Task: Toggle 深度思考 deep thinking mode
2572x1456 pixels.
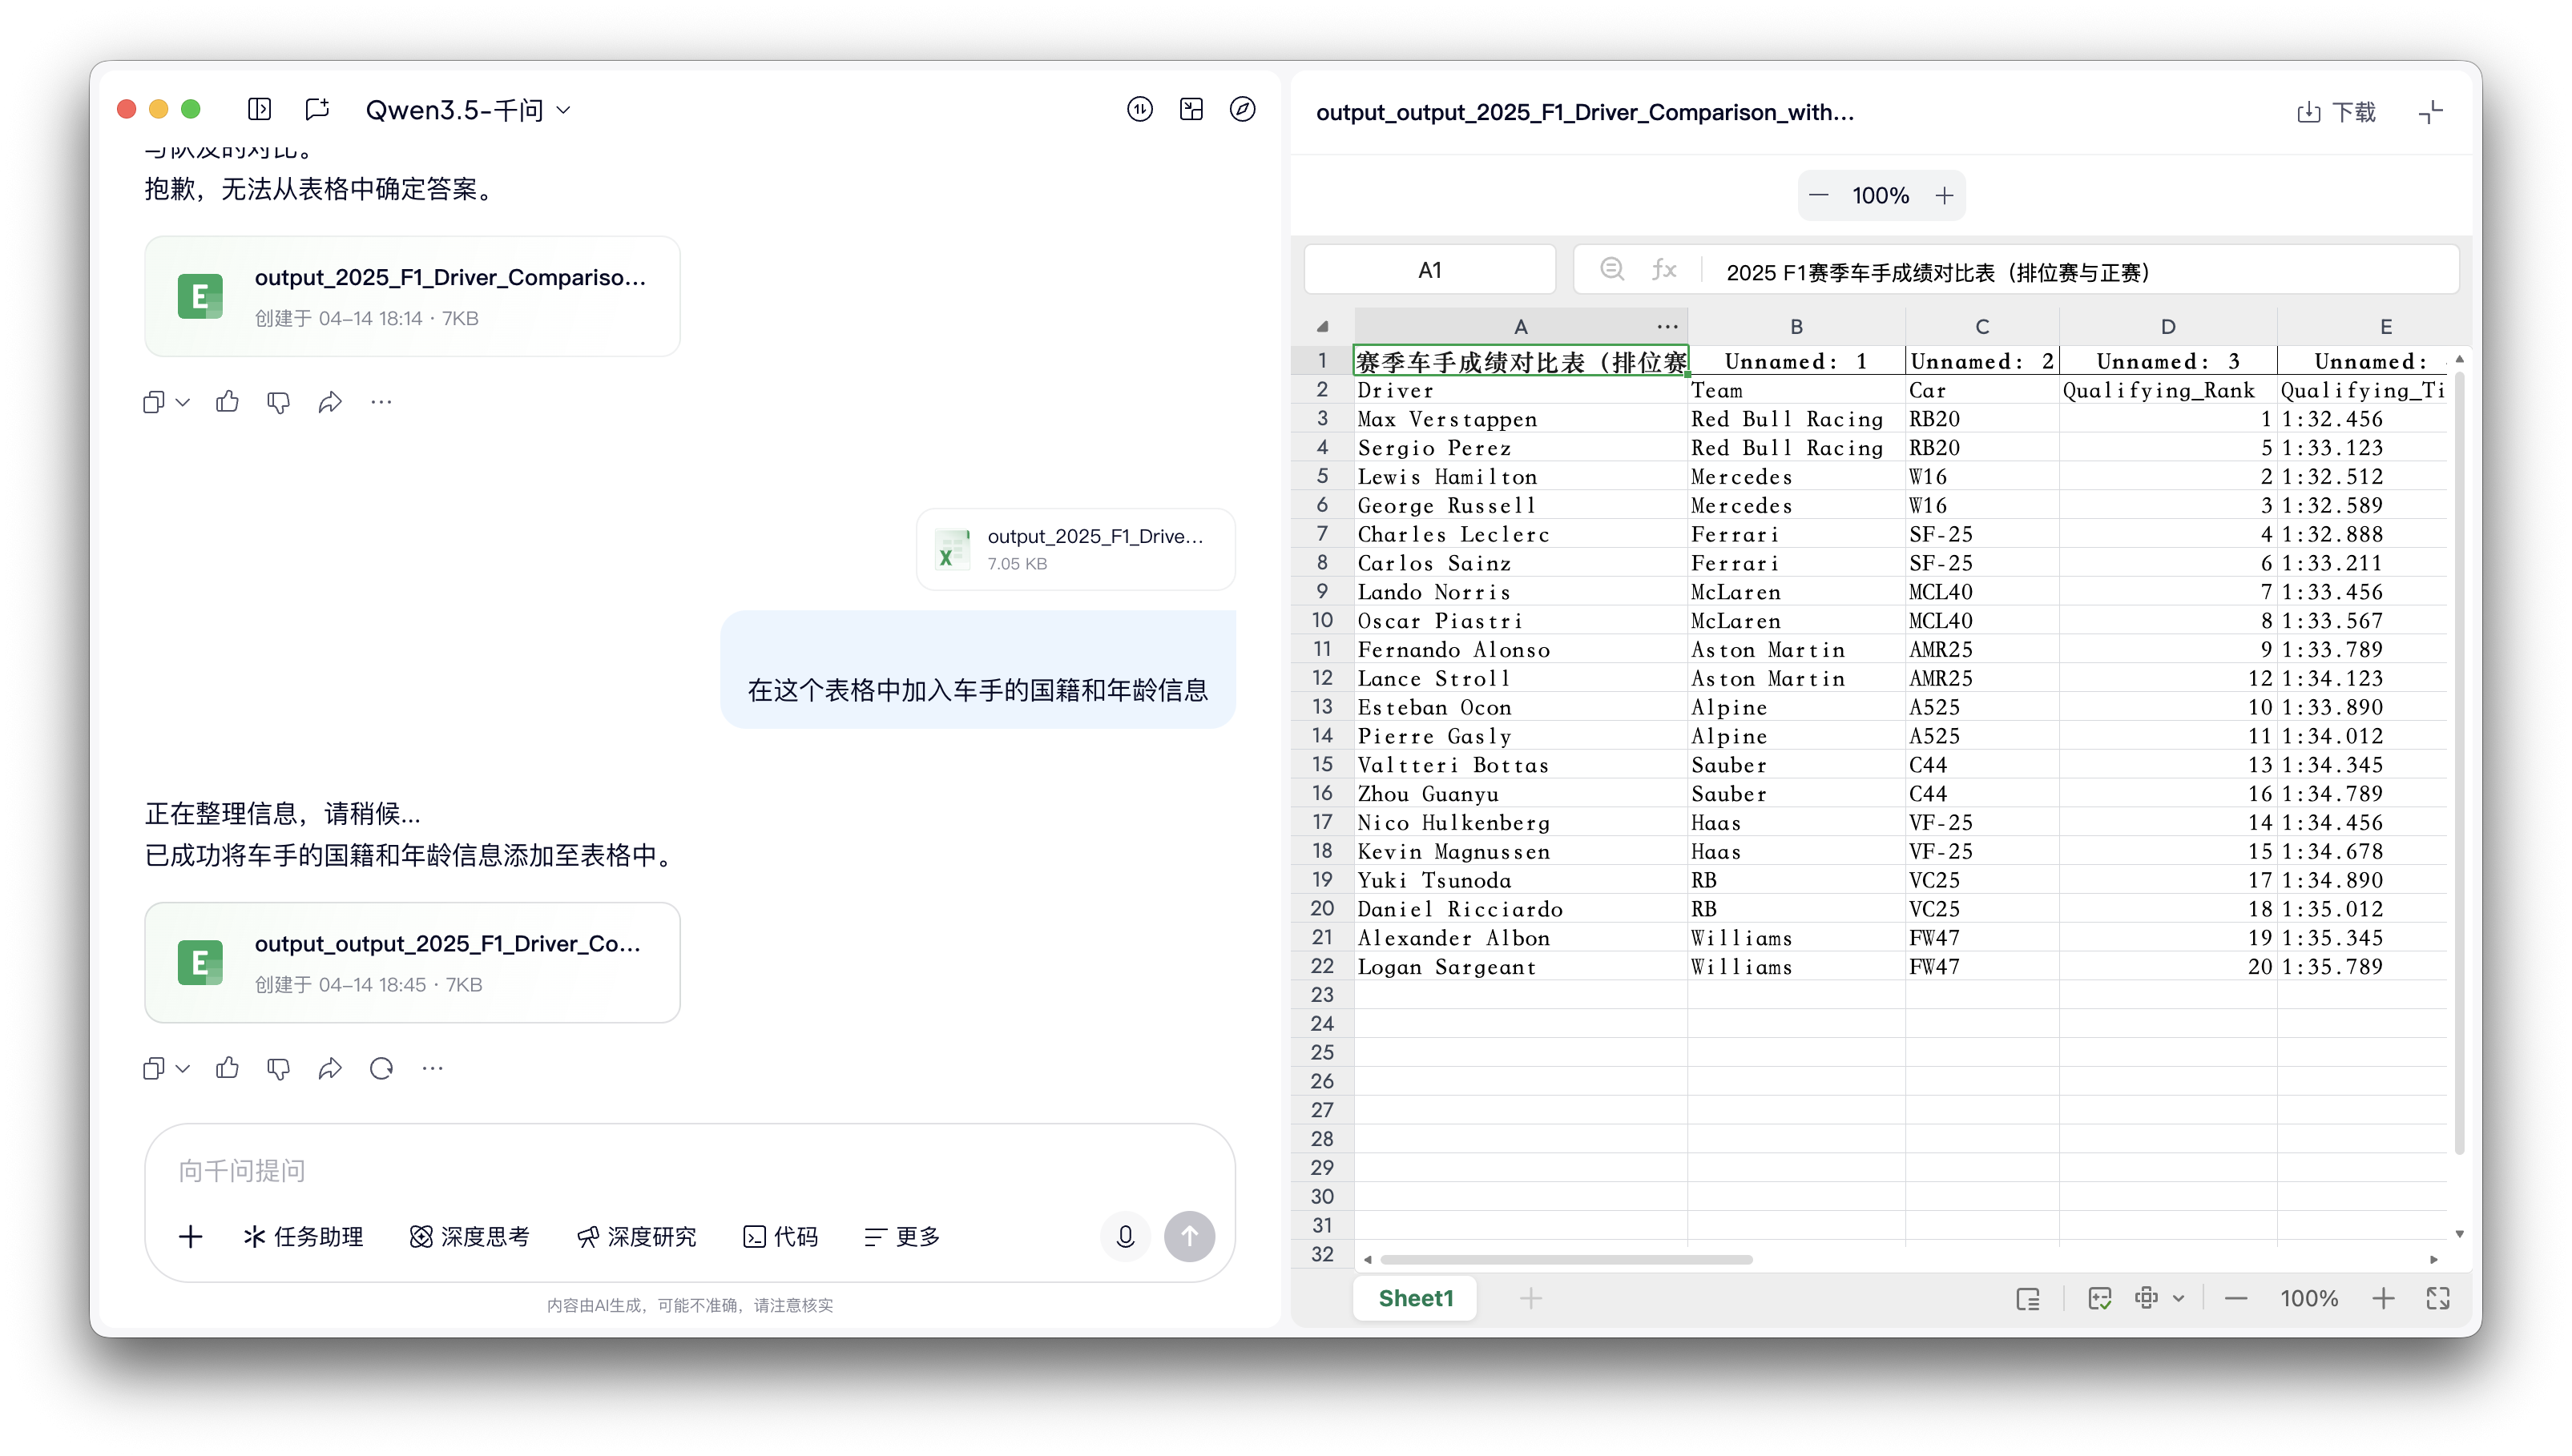Action: pos(470,1237)
